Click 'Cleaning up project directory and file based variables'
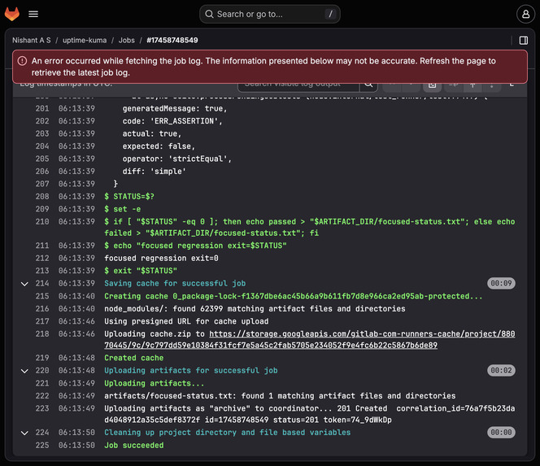Viewport: 540px width, 466px height. click(227, 433)
